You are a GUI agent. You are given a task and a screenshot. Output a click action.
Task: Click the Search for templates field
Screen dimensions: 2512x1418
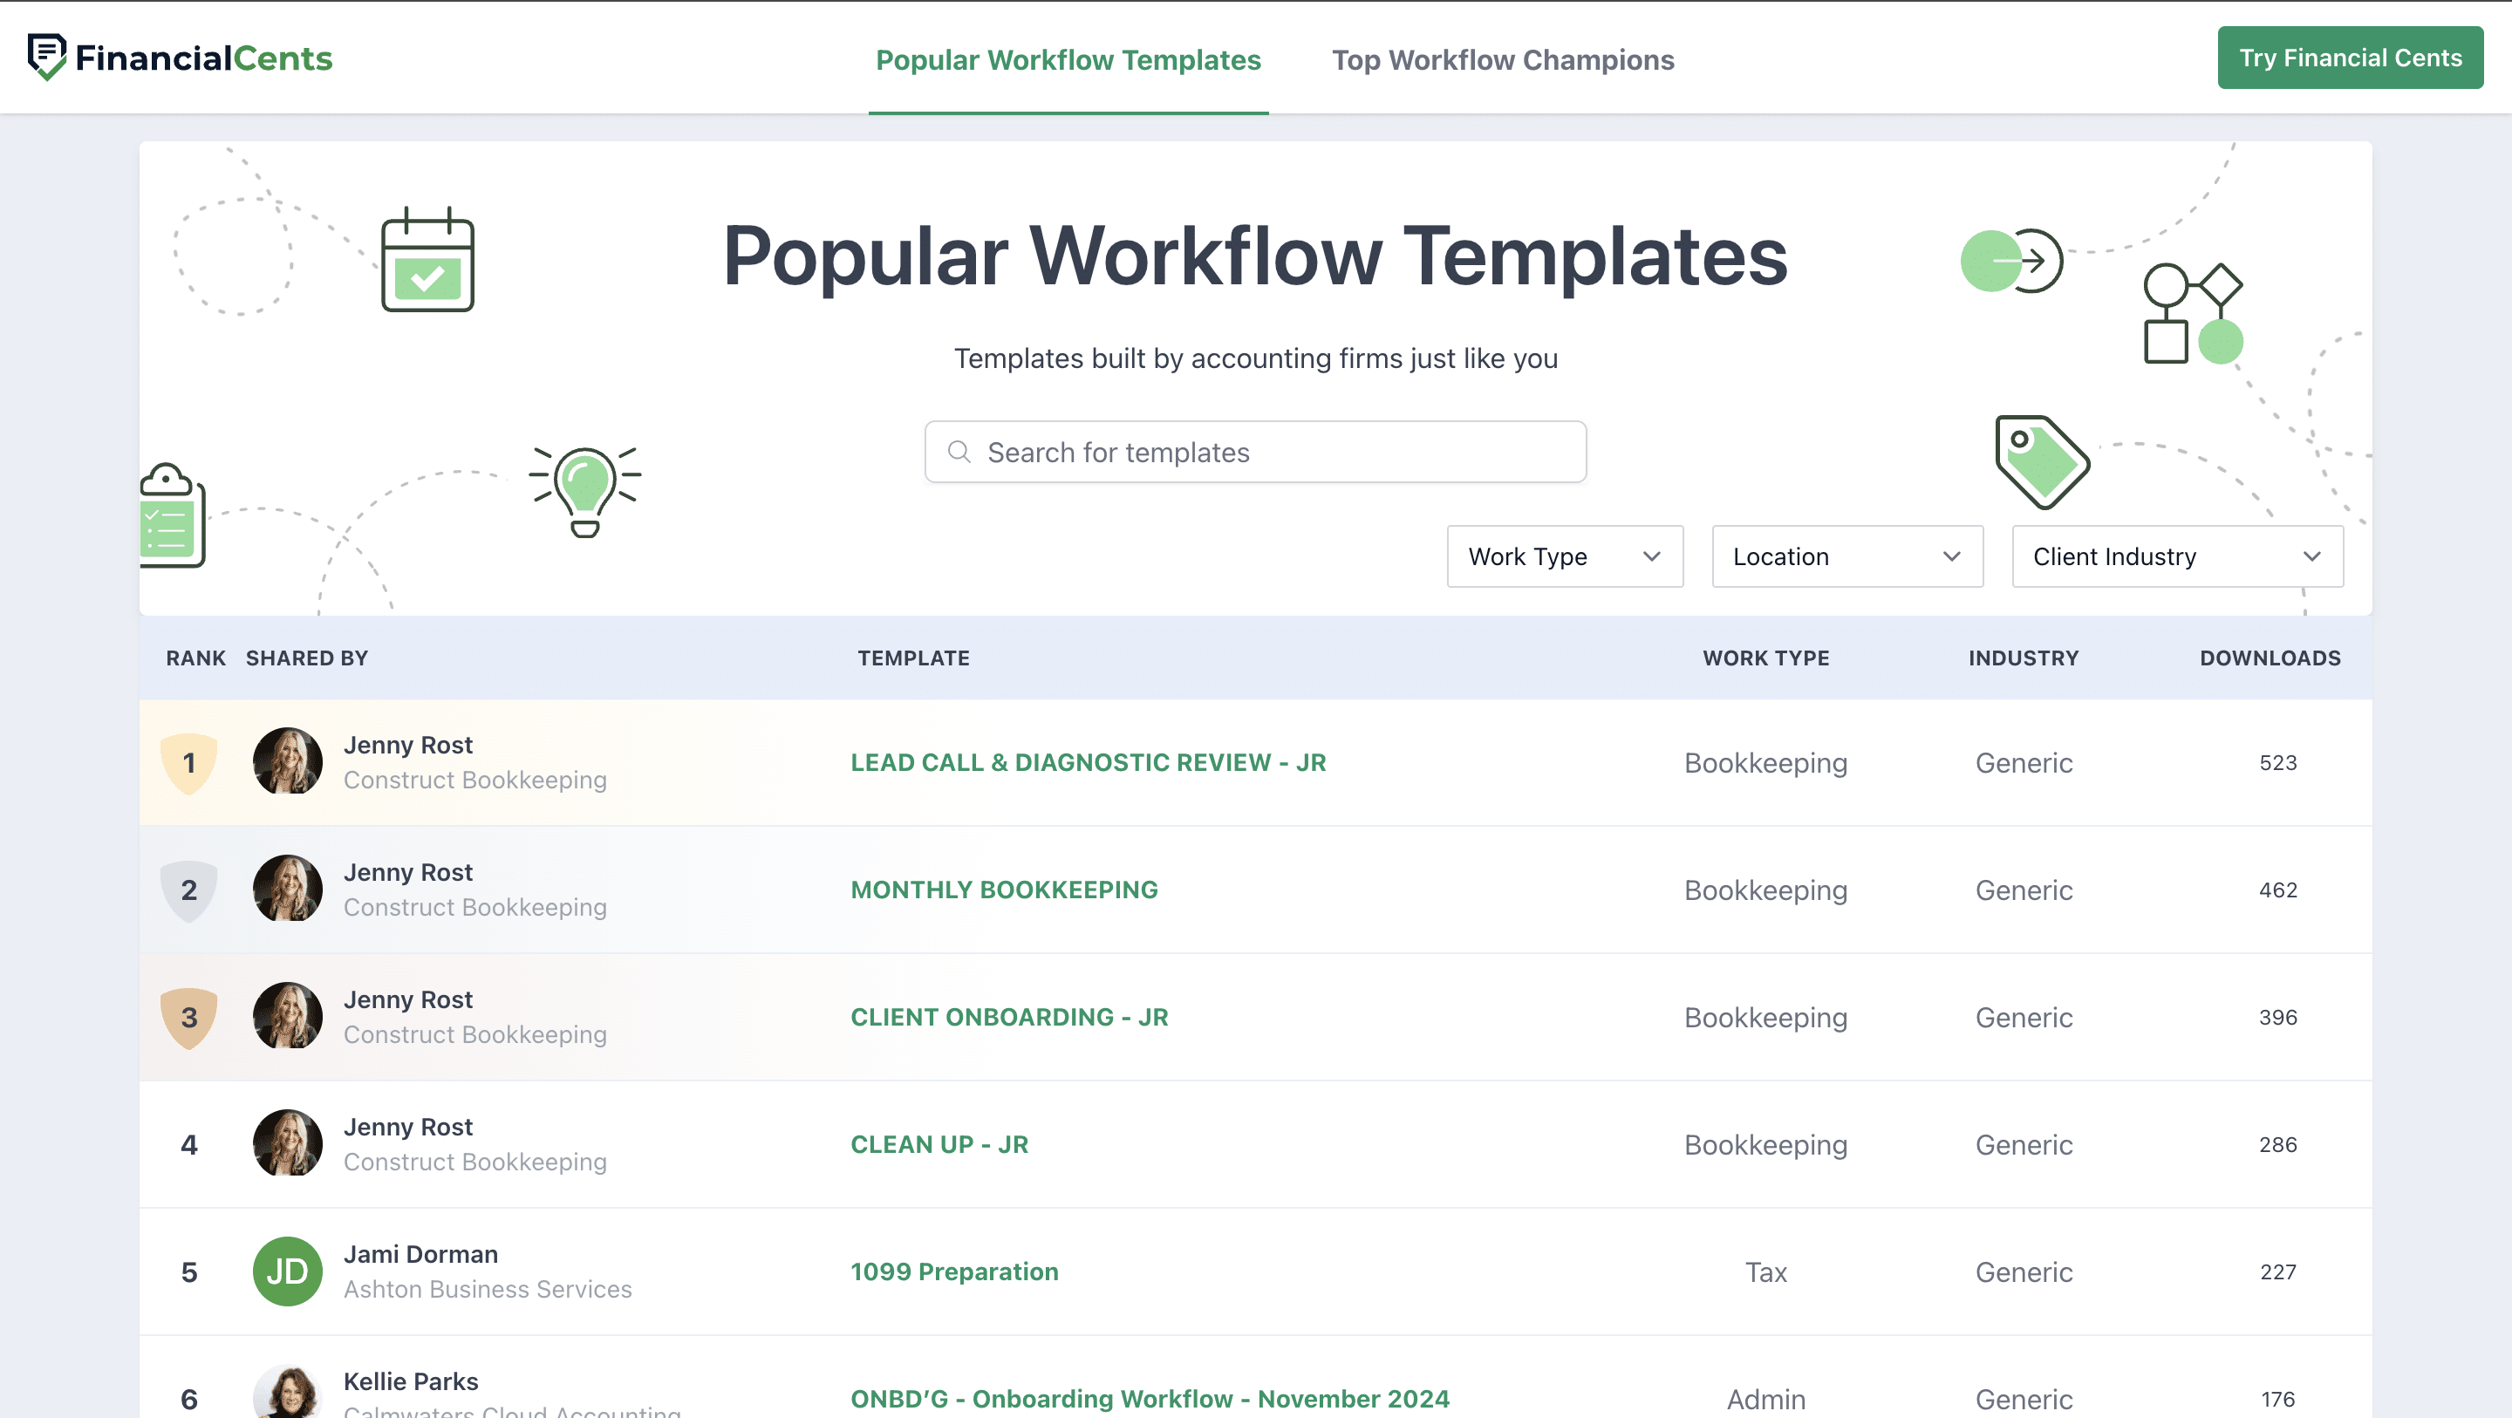point(1255,452)
